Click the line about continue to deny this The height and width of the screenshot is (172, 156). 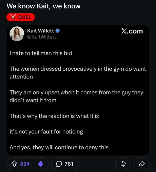point(60,147)
